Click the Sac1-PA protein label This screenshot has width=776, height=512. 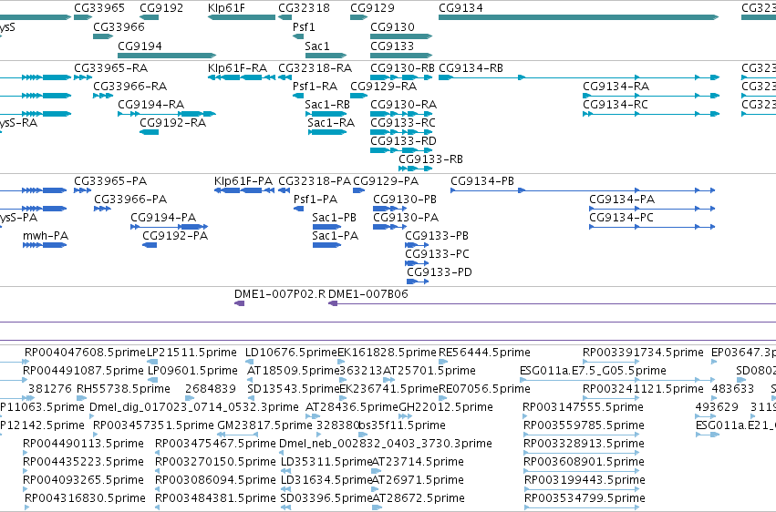pyautogui.click(x=335, y=236)
